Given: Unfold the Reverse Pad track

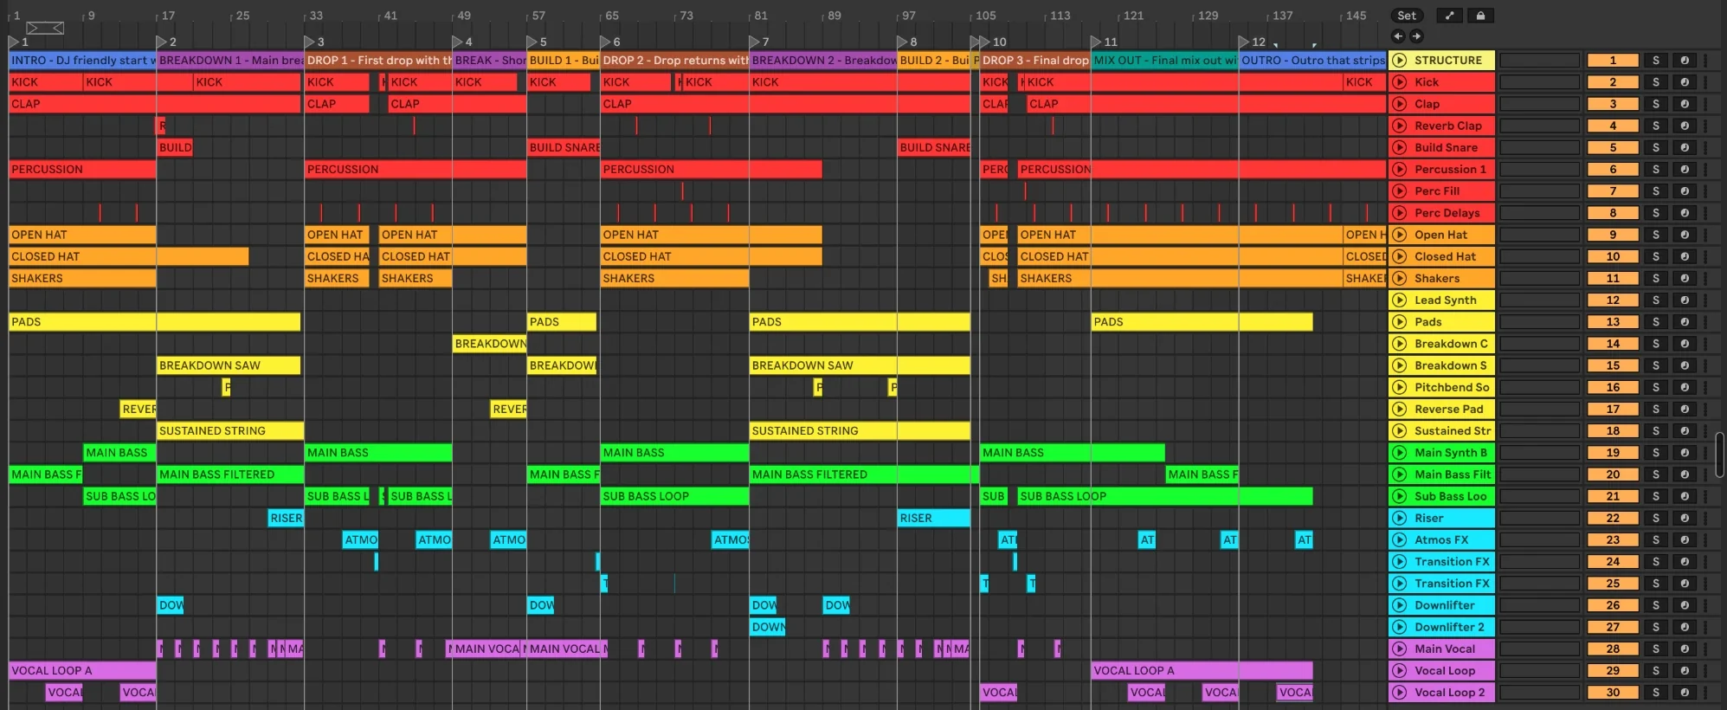Looking at the screenshot, I should click(1400, 410).
